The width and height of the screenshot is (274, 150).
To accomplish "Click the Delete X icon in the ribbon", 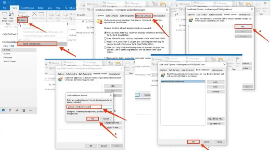I will pos(35,14).
